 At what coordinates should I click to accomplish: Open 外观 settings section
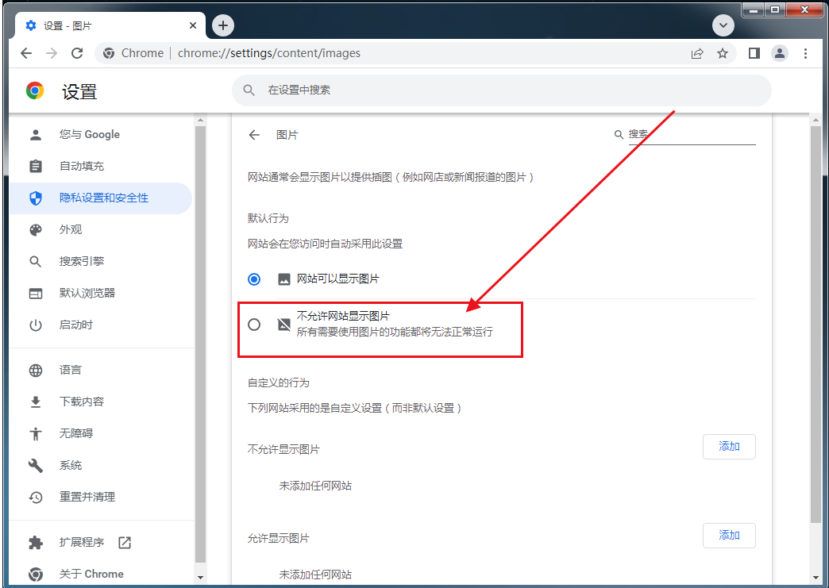[x=101, y=230]
